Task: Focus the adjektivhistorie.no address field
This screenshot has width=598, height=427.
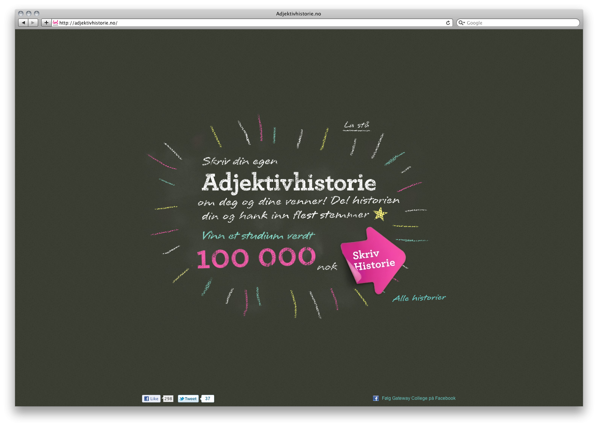Action: point(252,23)
